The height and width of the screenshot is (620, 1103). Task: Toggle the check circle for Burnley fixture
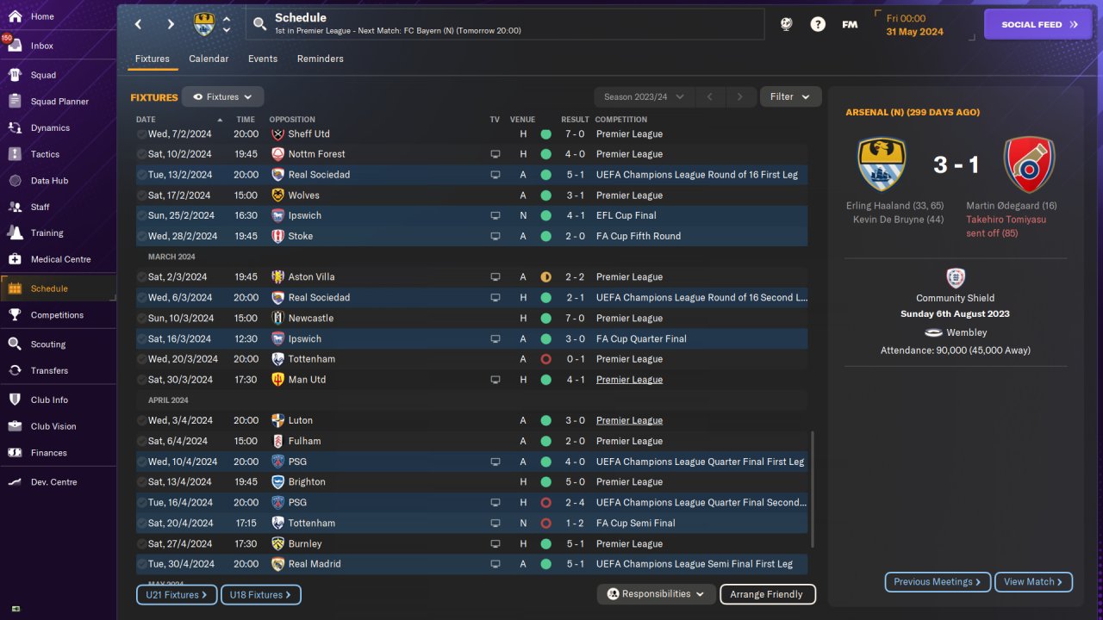tap(141, 544)
